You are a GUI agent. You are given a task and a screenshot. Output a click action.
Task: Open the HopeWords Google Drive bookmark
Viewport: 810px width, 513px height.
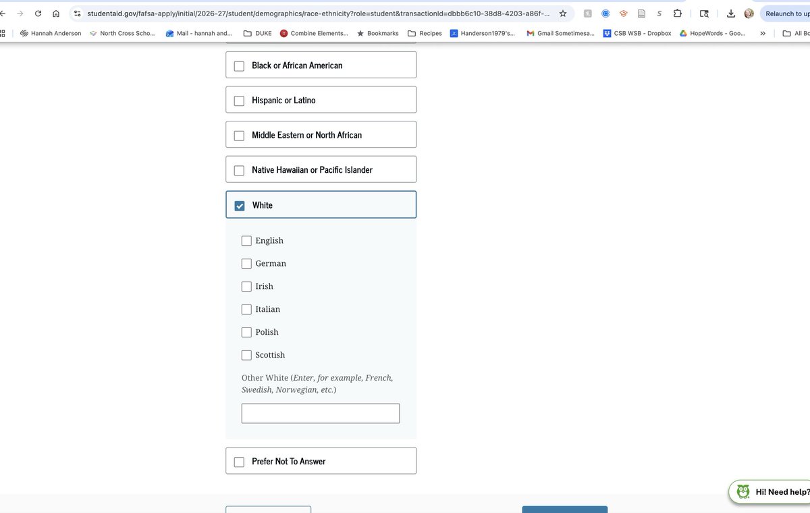click(x=712, y=33)
